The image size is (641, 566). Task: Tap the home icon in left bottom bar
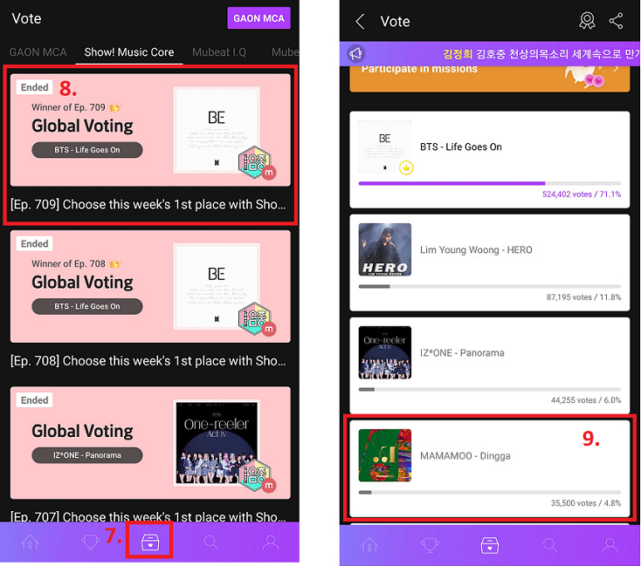point(31,542)
